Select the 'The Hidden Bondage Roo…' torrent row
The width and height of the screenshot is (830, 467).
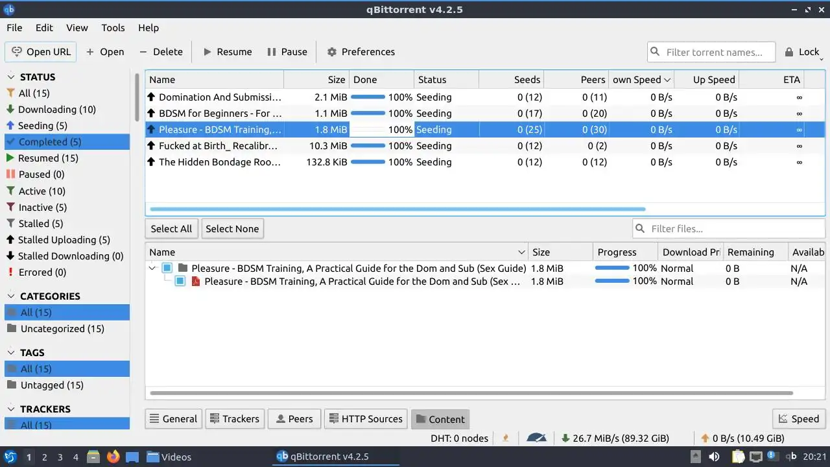pyautogui.click(x=485, y=162)
